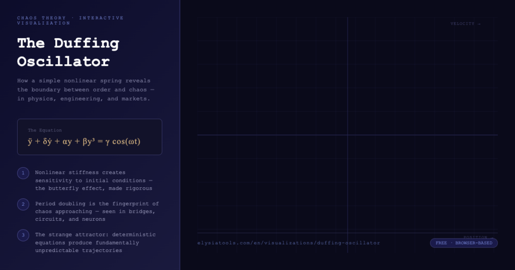
Task: Click the numbered circle 2 icon
Action: 23,204
